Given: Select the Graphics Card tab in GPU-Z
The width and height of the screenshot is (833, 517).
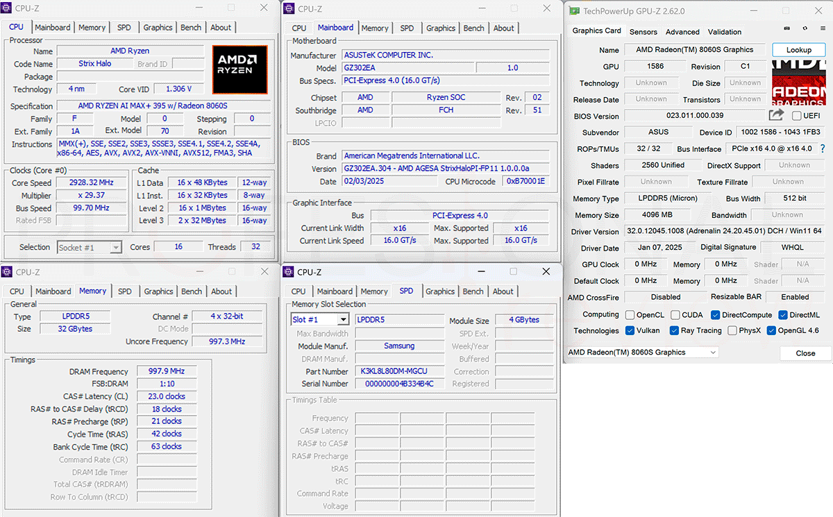Looking at the screenshot, I should point(596,31).
